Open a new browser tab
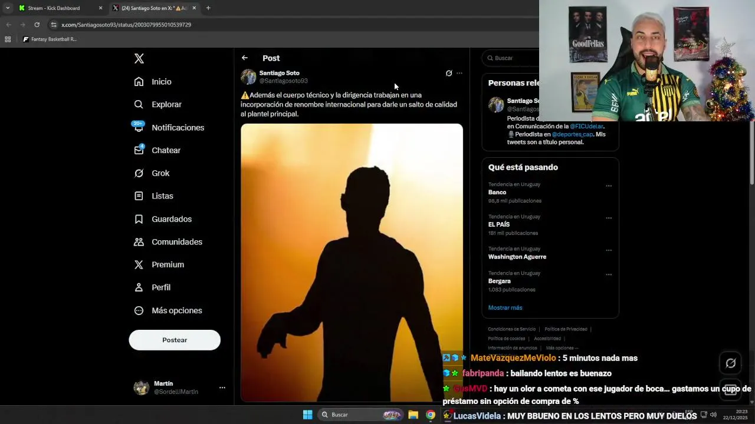The height and width of the screenshot is (424, 755). [208, 8]
